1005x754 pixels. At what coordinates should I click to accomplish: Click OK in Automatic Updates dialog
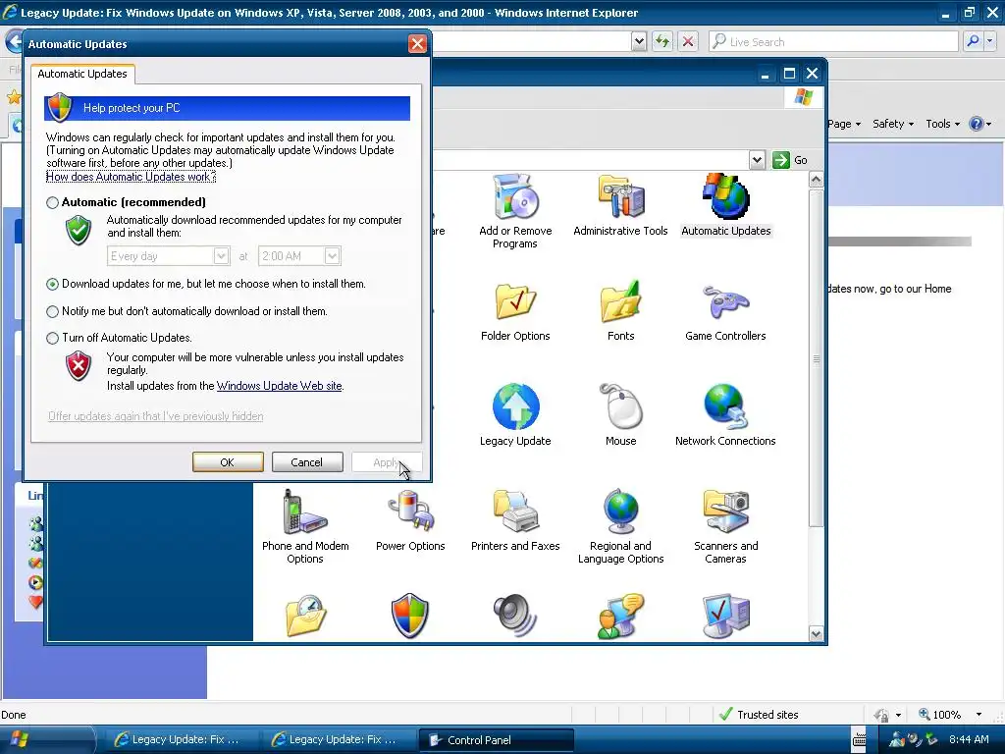(x=228, y=462)
